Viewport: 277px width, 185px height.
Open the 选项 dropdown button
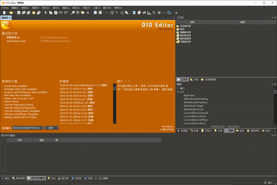coord(52,128)
